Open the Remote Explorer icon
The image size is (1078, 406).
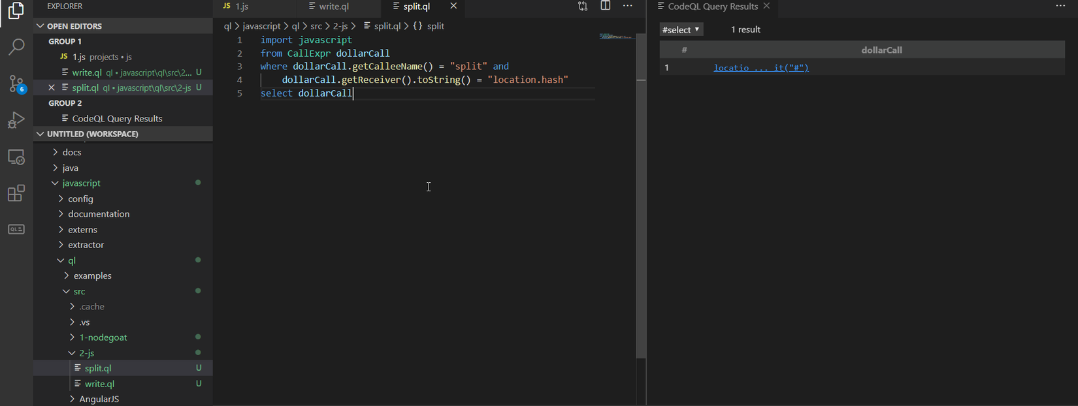pos(16,157)
